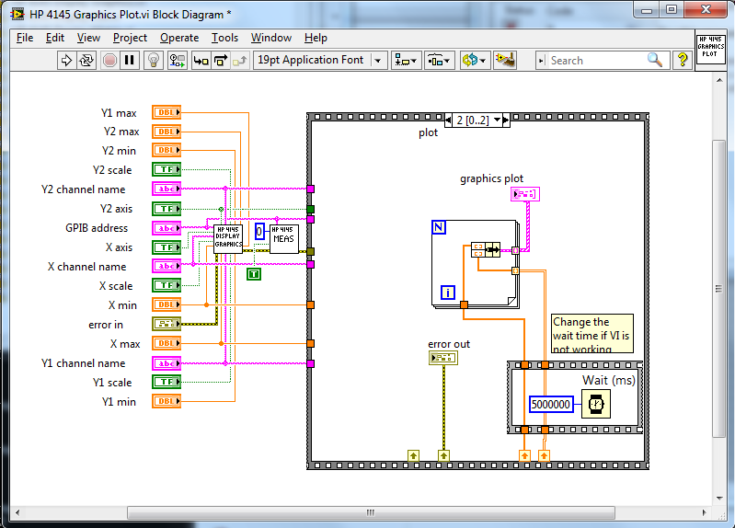Toggle Retain Wire Values button

178,61
